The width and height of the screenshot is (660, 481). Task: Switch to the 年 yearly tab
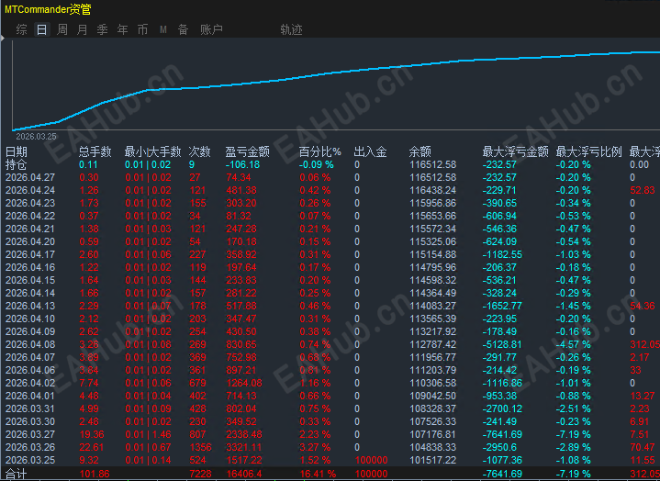122,29
